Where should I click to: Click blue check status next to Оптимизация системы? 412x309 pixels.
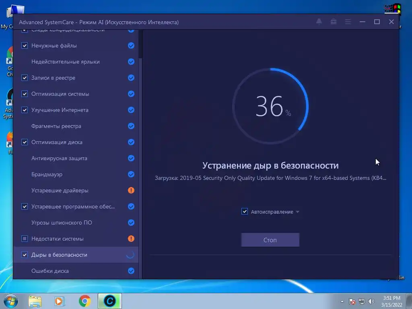(131, 94)
